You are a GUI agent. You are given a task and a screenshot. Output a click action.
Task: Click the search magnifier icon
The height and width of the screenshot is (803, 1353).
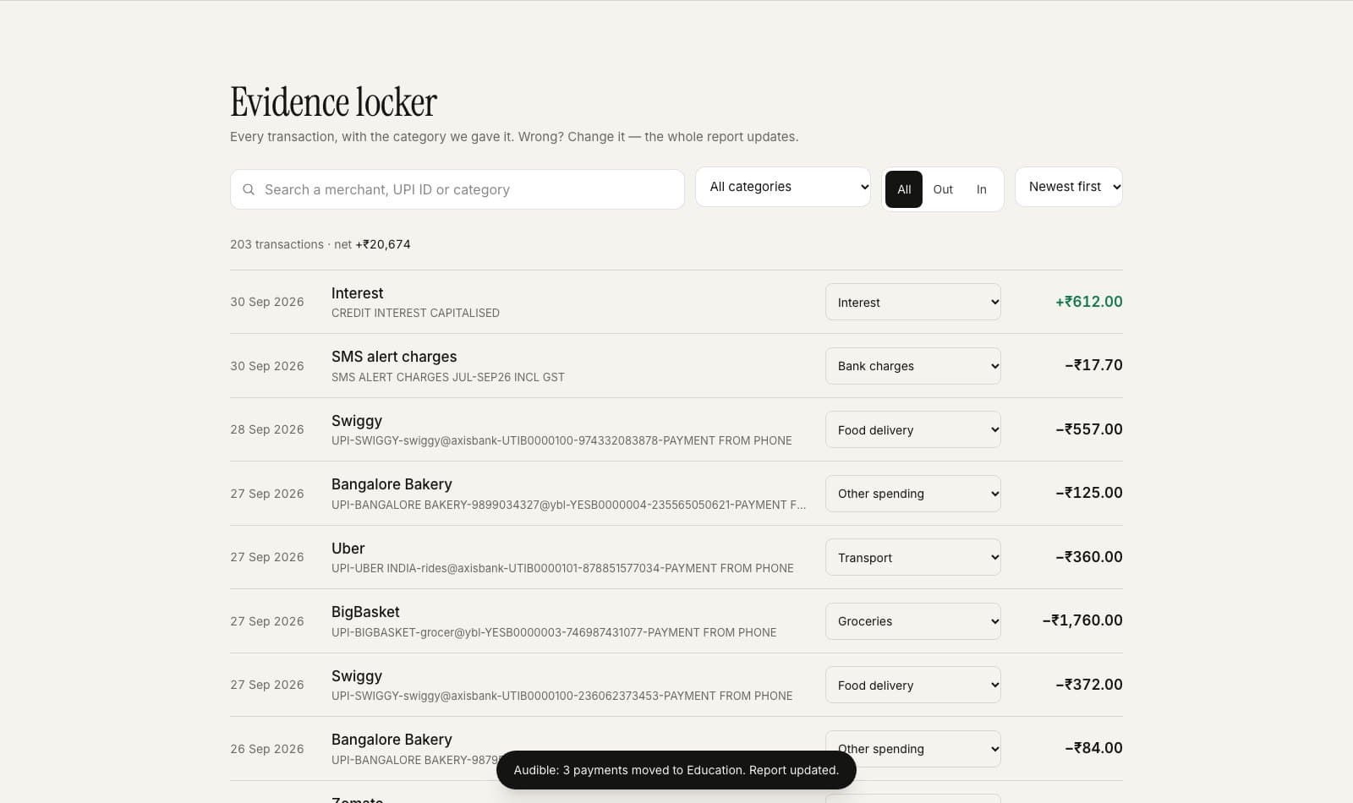pos(249,189)
